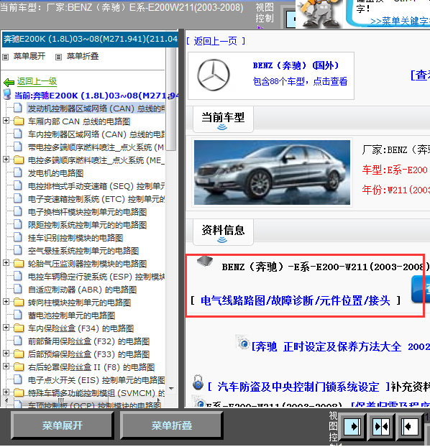Click the page icon beside 挂车识别控制模块

[18, 237]
